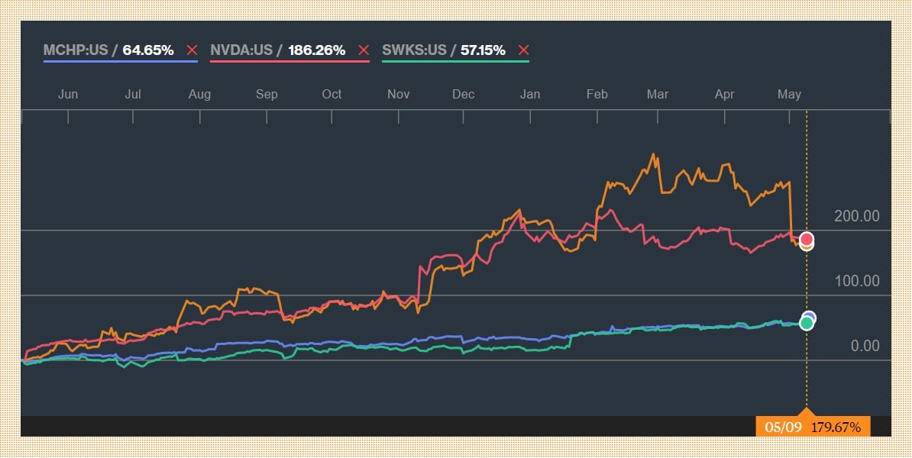Click the Dec month label

point(463,94)
